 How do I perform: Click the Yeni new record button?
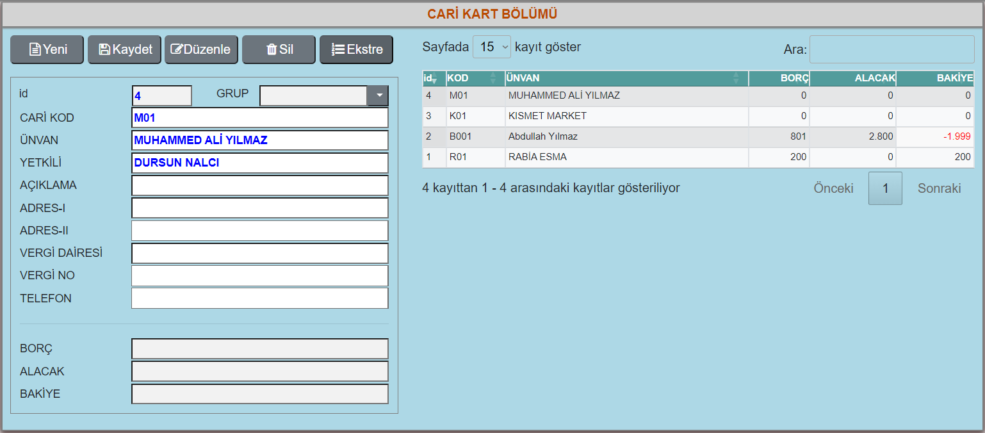click(47, 49)
